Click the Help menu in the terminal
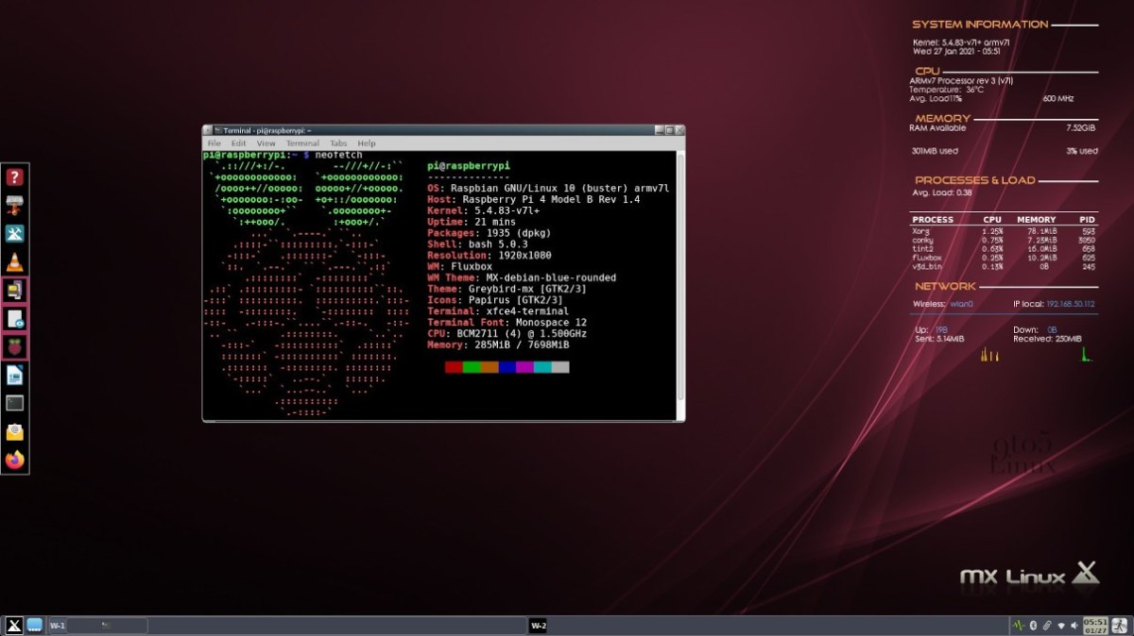The width and height of the screenshot is (1134, 636). coord(366,142)
